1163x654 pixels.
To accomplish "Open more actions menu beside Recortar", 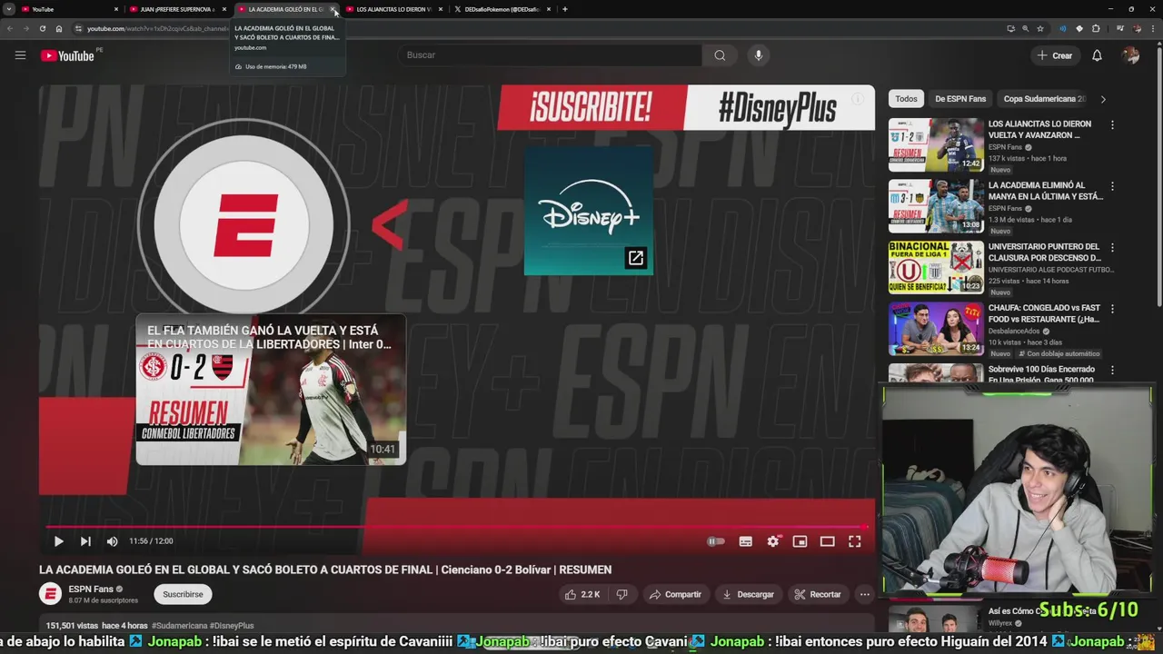I will coord(865,594).
